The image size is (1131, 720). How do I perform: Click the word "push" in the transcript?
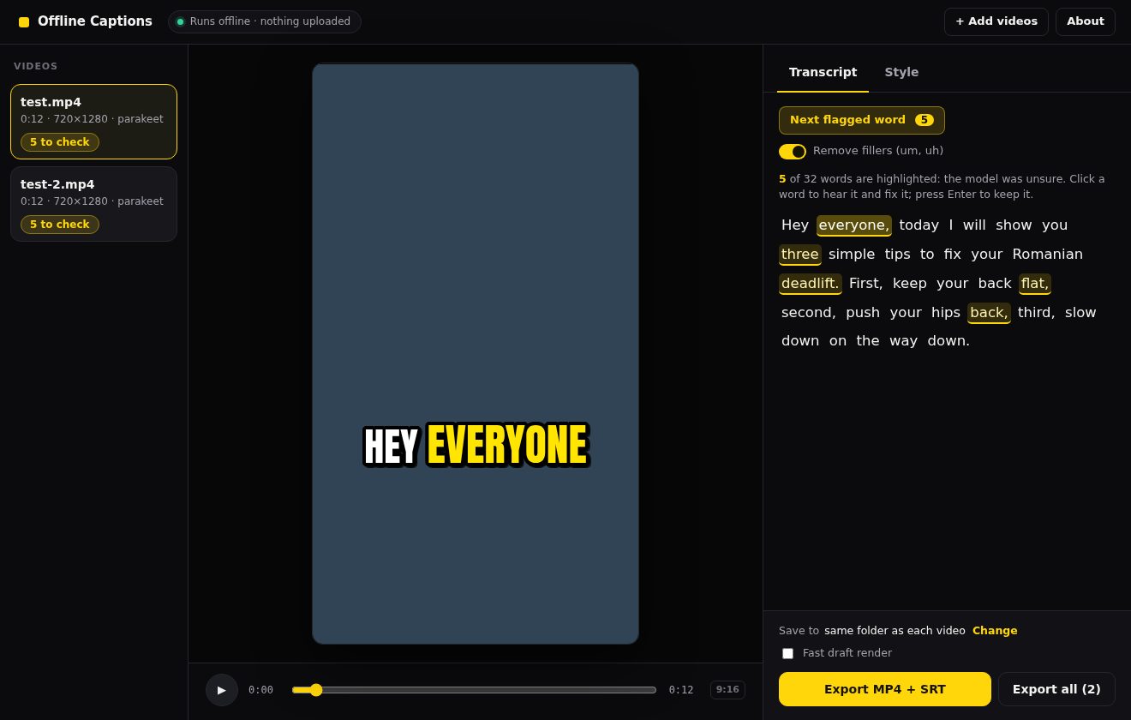pyautogui.click(x=863, y=313)
